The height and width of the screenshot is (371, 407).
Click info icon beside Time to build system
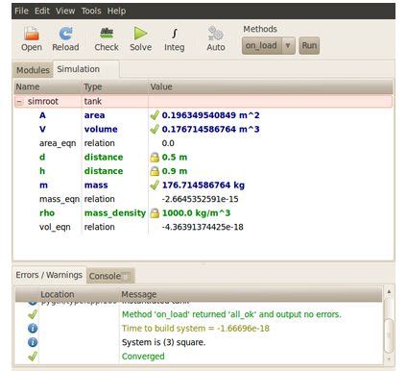tap(33, 328)
